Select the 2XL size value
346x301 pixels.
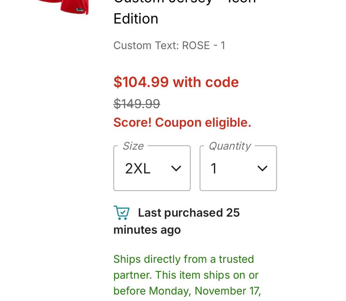[137, 168]
